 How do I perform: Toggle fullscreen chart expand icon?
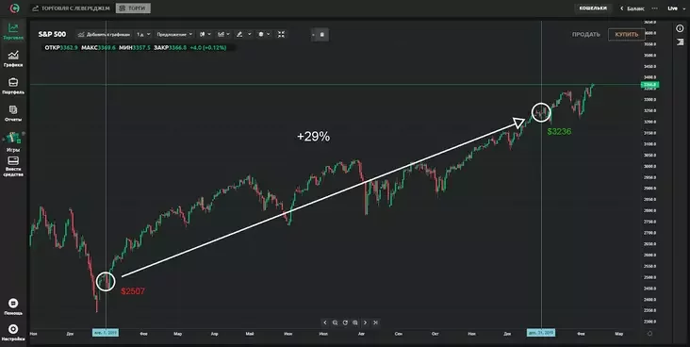281,34
